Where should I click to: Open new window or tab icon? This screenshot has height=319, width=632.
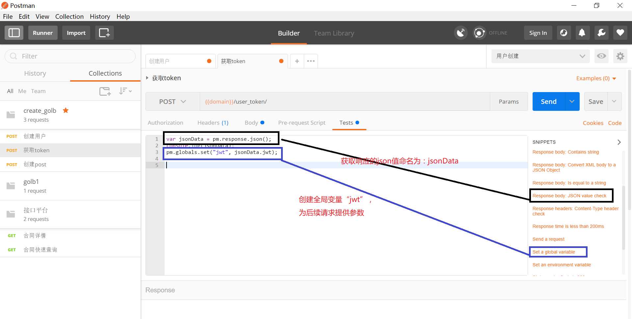coord(104,33)
